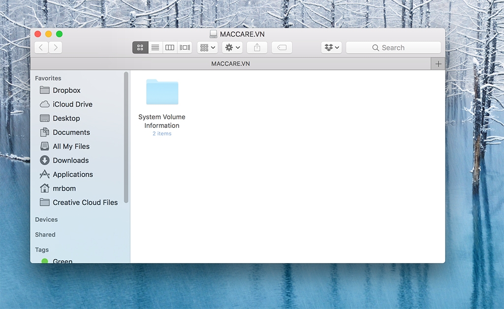Open the Arrange items dropdown

207,48
